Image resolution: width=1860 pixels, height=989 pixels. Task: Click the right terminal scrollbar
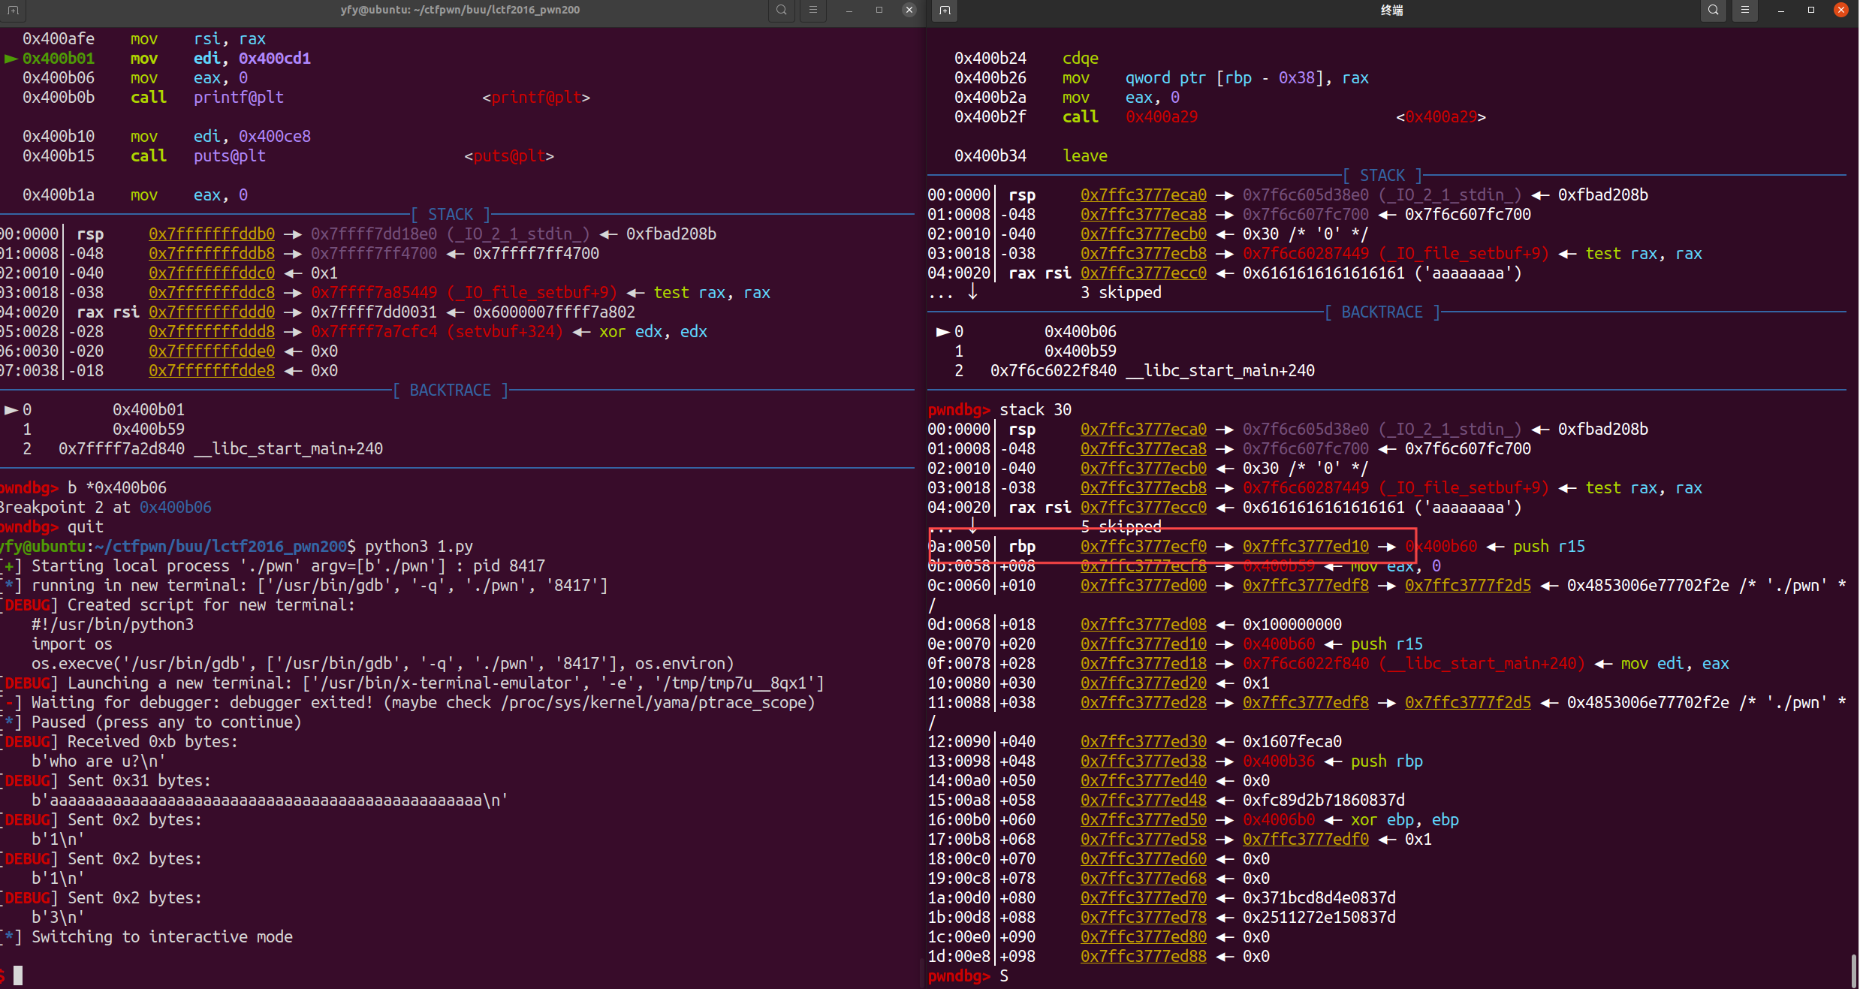1853,971
